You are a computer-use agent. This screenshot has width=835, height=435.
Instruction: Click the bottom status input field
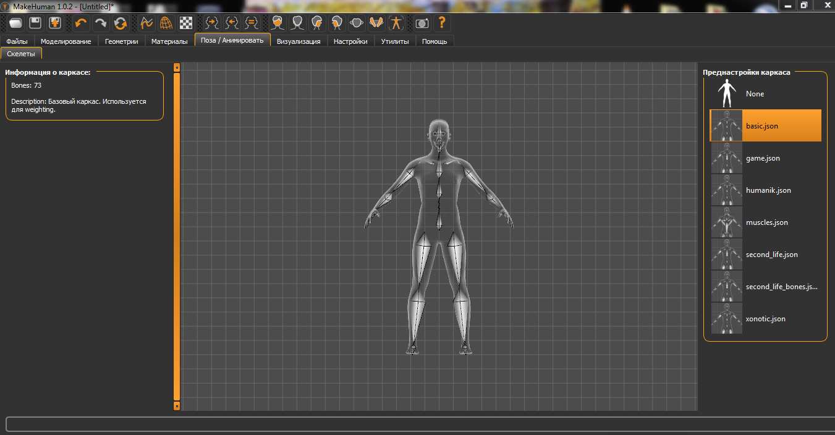tap(418, 424)
